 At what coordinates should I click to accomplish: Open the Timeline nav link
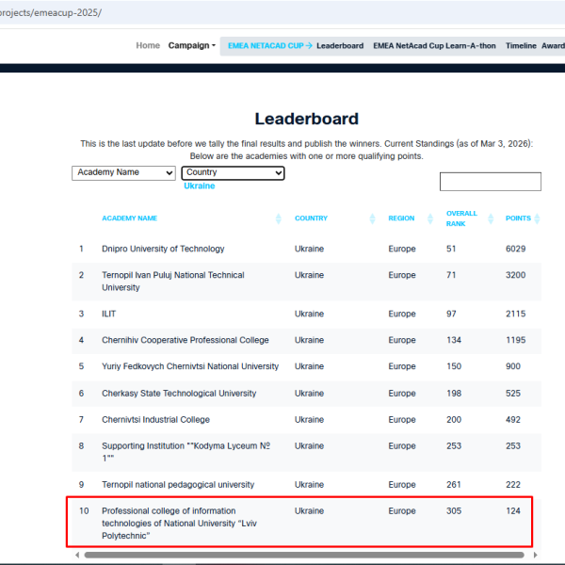coord(521,45)
